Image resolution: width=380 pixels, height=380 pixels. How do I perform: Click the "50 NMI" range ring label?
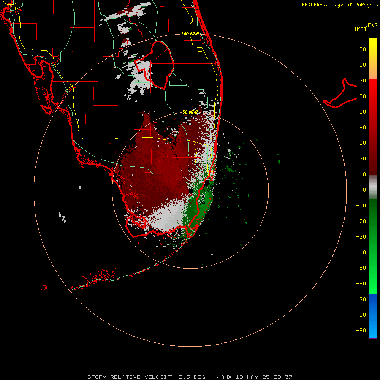coord(190,112)
